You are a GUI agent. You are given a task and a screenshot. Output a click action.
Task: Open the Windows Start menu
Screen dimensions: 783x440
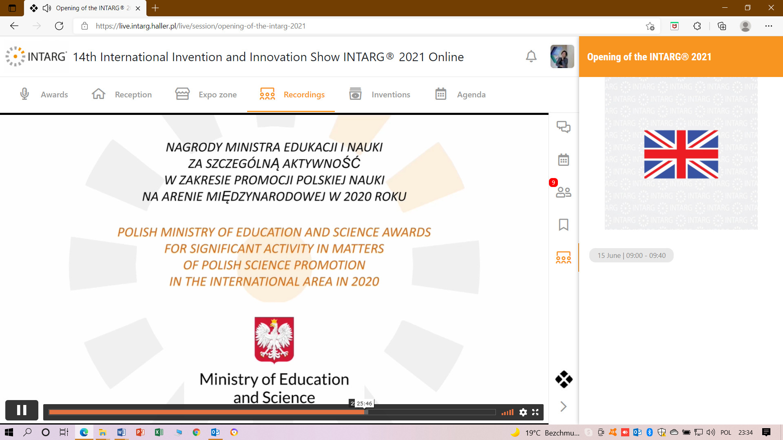pos(9,432)
